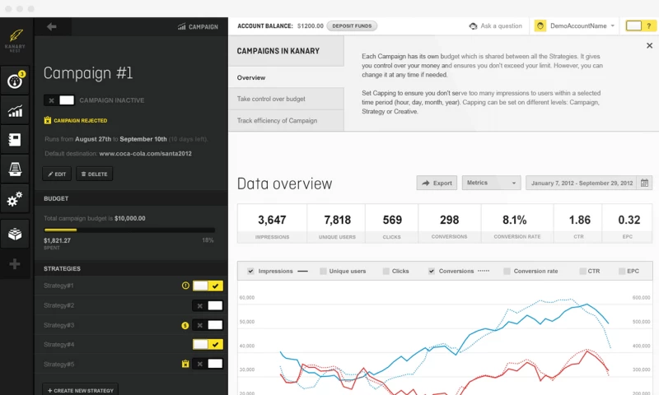Collapse chart legend using the arrow box
The image size is (659, 395).
tap(250, 271)
